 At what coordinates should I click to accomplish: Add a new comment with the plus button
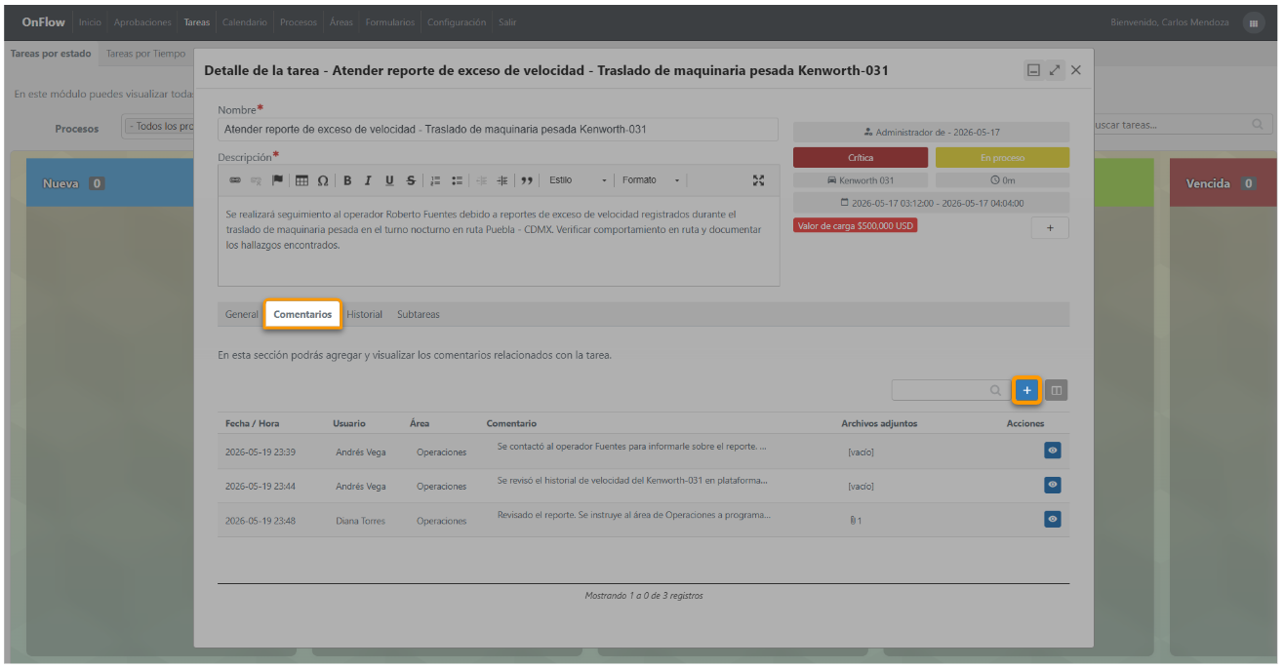point(1026,390)
